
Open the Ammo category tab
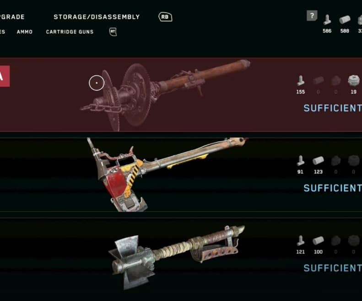pos(24,32)
